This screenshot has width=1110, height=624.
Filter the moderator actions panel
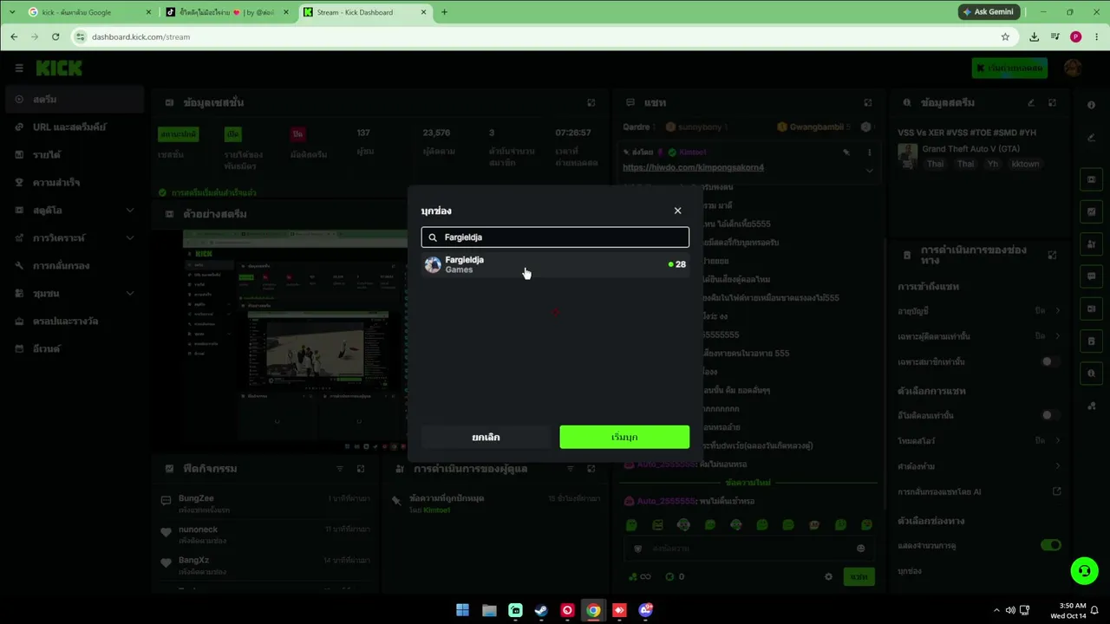571,468
